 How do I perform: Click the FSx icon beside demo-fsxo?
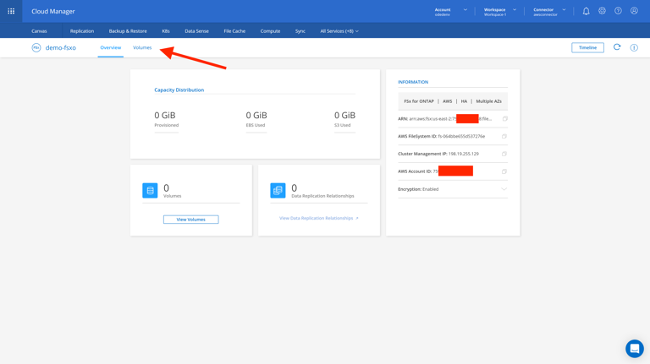click(x=36, y=47)
